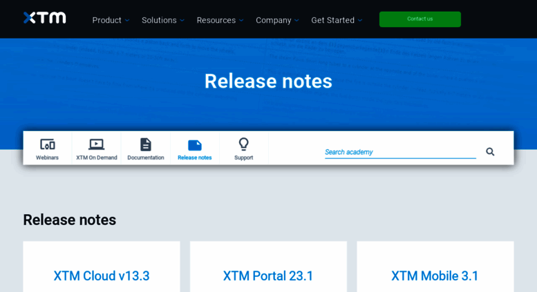
Task: Open the Solutions menu
Action: pyautogui.click(x=159, y=20)
